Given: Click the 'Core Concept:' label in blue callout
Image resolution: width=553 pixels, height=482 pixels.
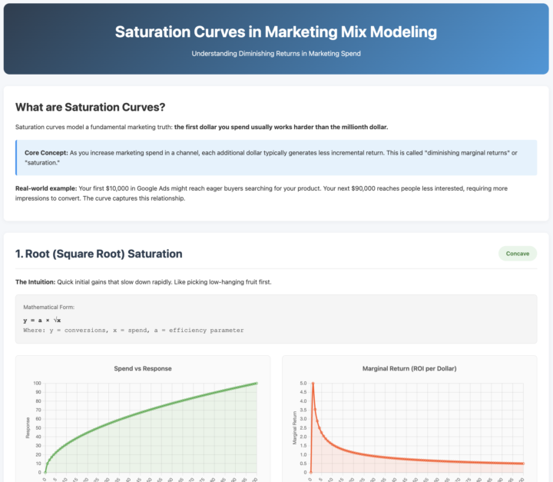Looking at the screenshot, I should point(46,153).
